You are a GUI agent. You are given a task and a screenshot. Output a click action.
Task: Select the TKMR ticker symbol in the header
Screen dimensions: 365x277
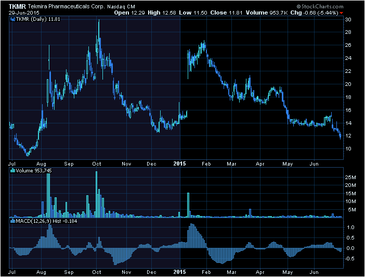point(17,7)
